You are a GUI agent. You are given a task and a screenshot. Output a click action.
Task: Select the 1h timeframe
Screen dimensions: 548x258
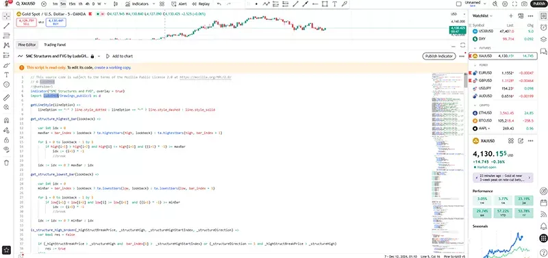click(80, 4)
